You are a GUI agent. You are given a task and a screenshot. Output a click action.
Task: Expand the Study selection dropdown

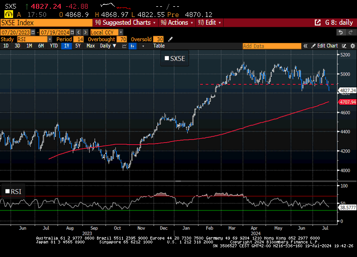click(50, 39)
